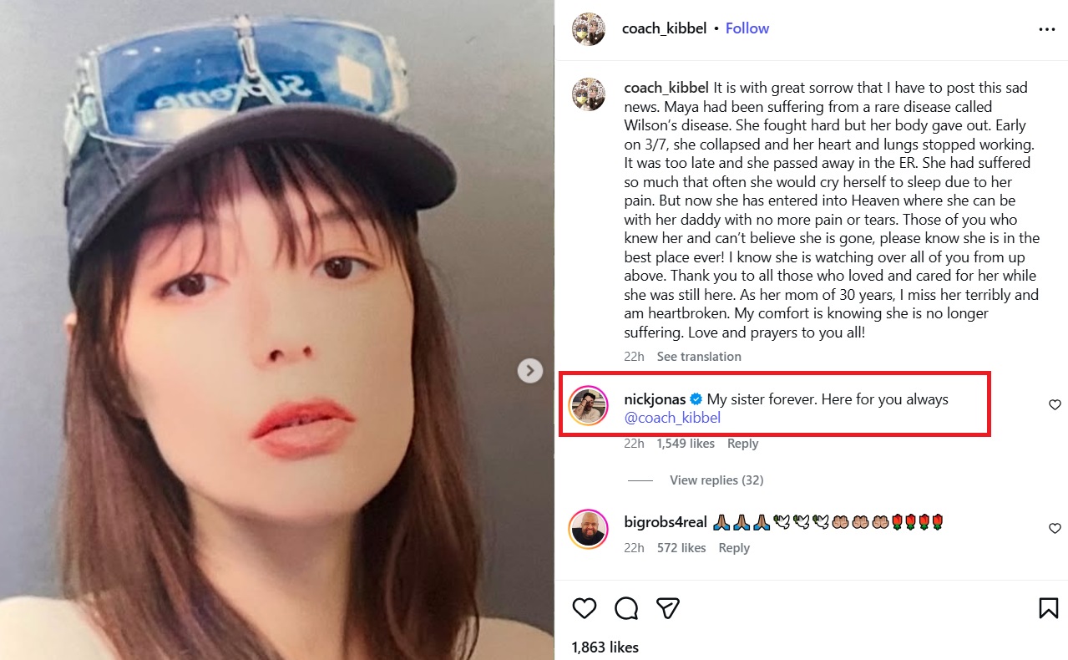Share the post with the paper plane icon
Image resolution: width=1068 pixels, height=660 pixels.
(x=667, y=608)
